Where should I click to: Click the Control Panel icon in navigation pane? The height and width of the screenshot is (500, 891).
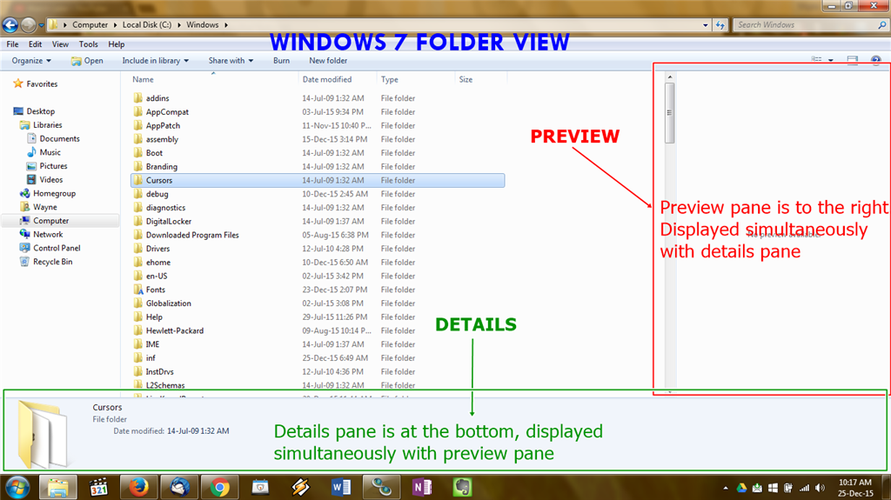tap(24, 248)
